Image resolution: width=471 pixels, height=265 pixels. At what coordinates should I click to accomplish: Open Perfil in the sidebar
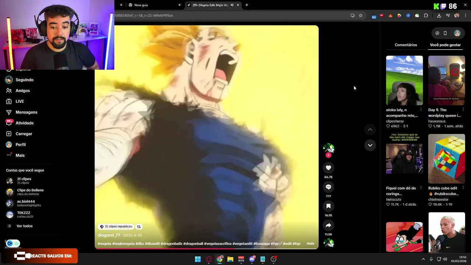[21, 145]
